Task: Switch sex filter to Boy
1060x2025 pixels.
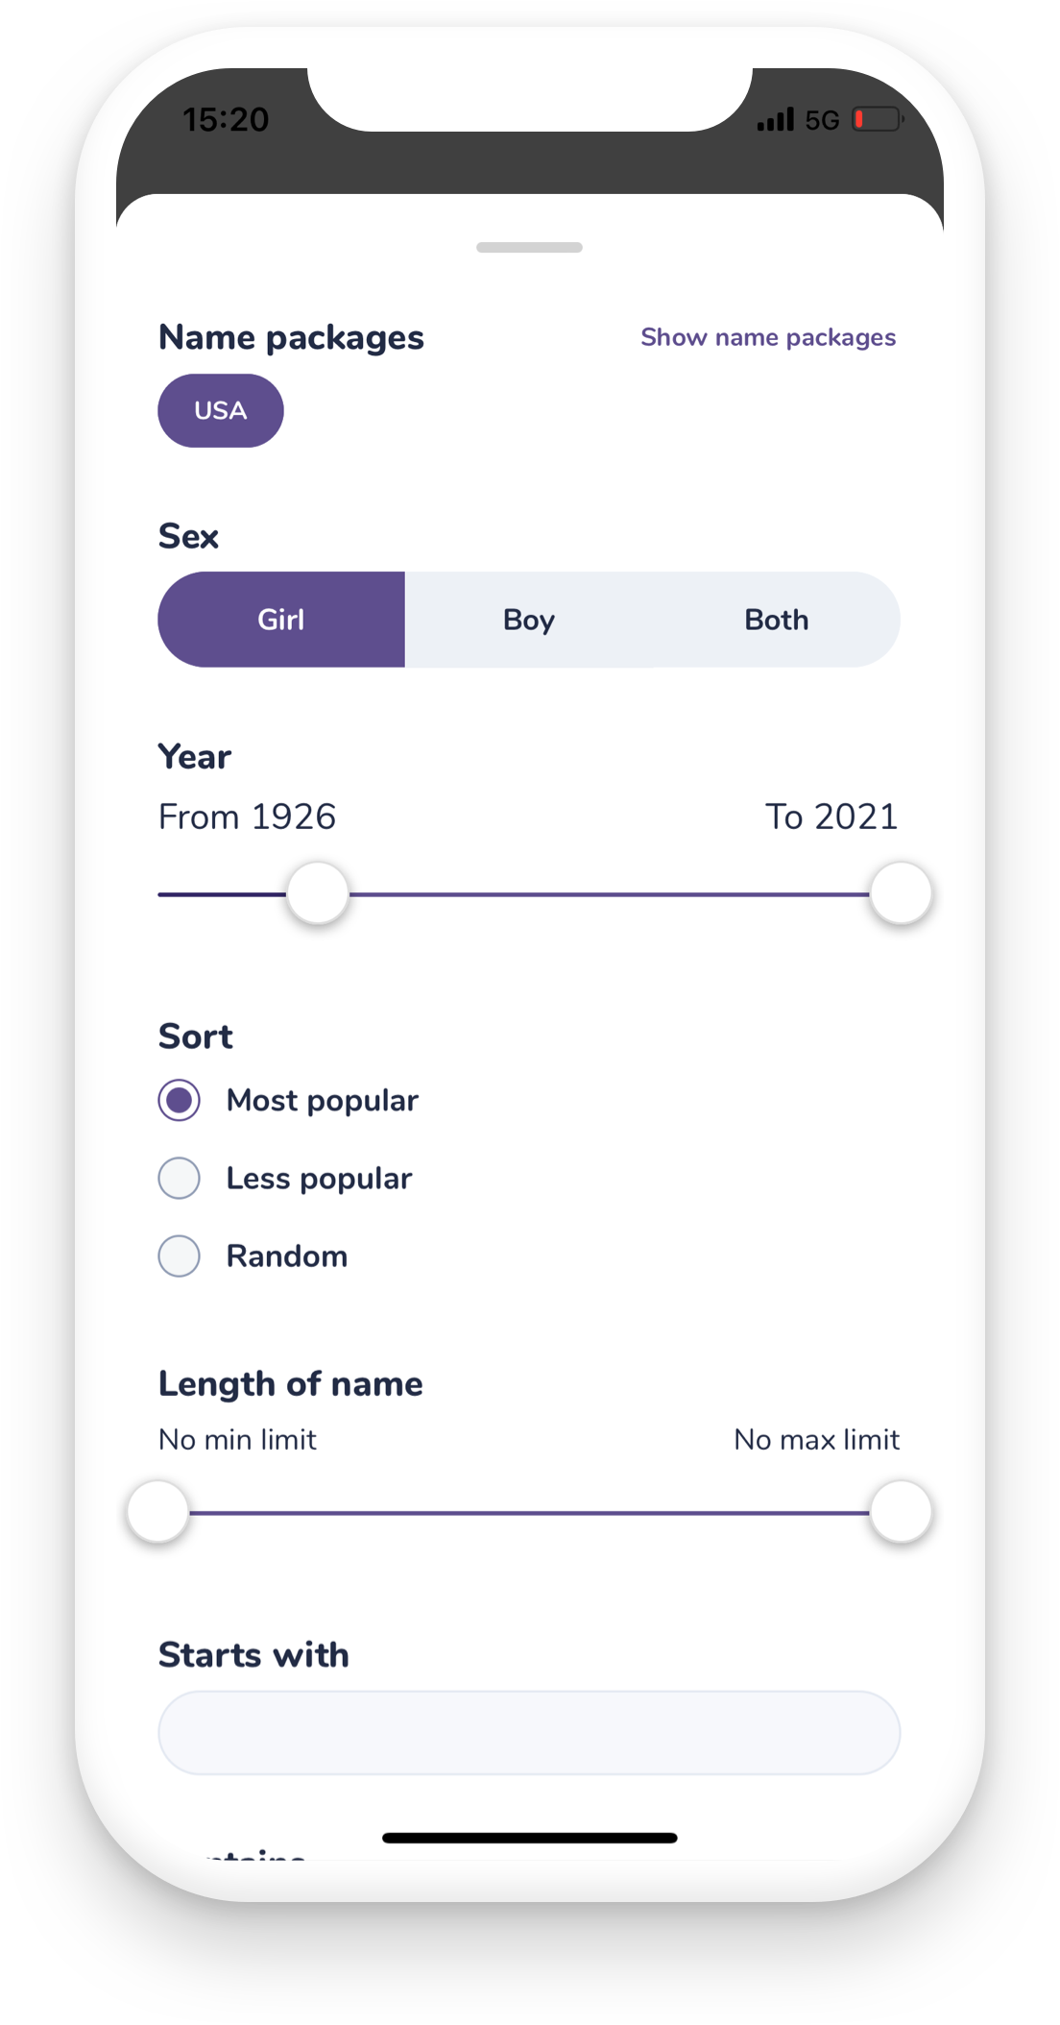Action: (529, 620)
